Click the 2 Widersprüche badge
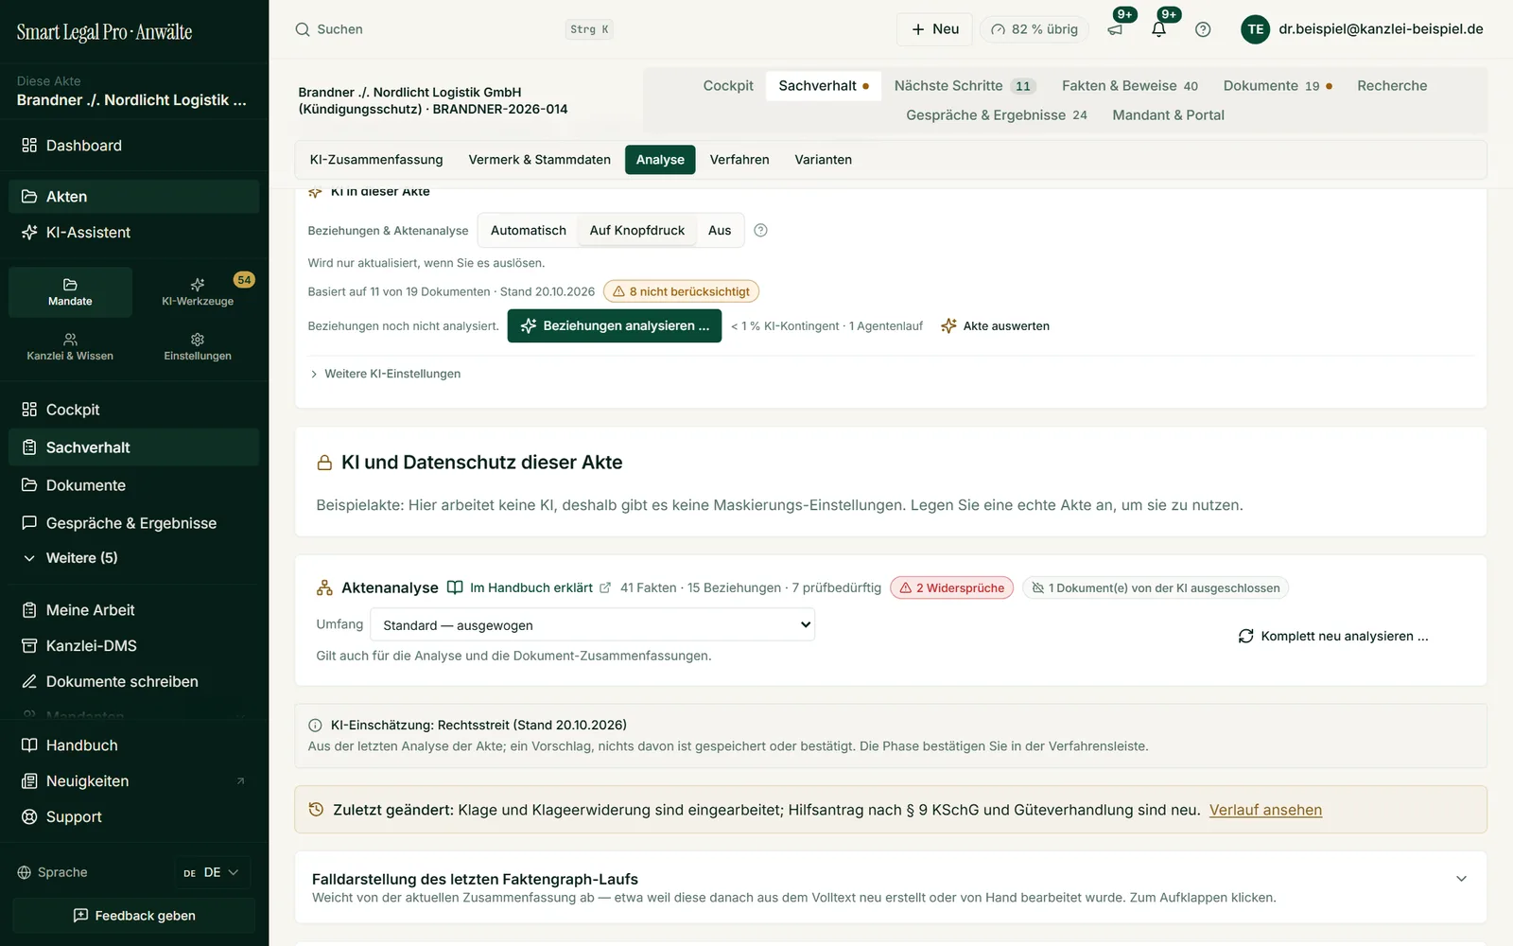The height and width of the screenshot is (946, 1513). (951, 588)
